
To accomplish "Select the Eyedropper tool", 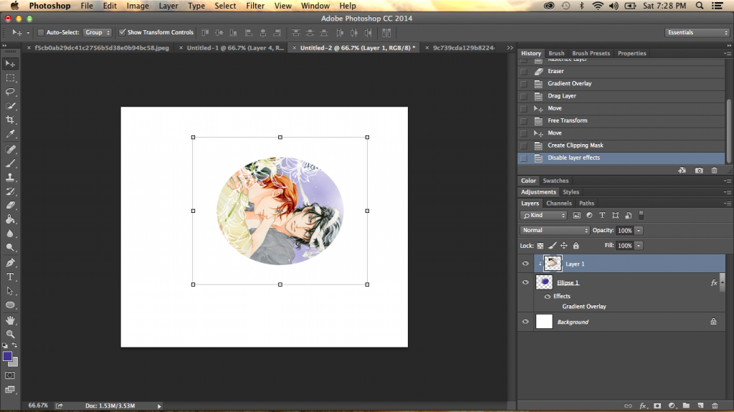I will coord(10,134).
